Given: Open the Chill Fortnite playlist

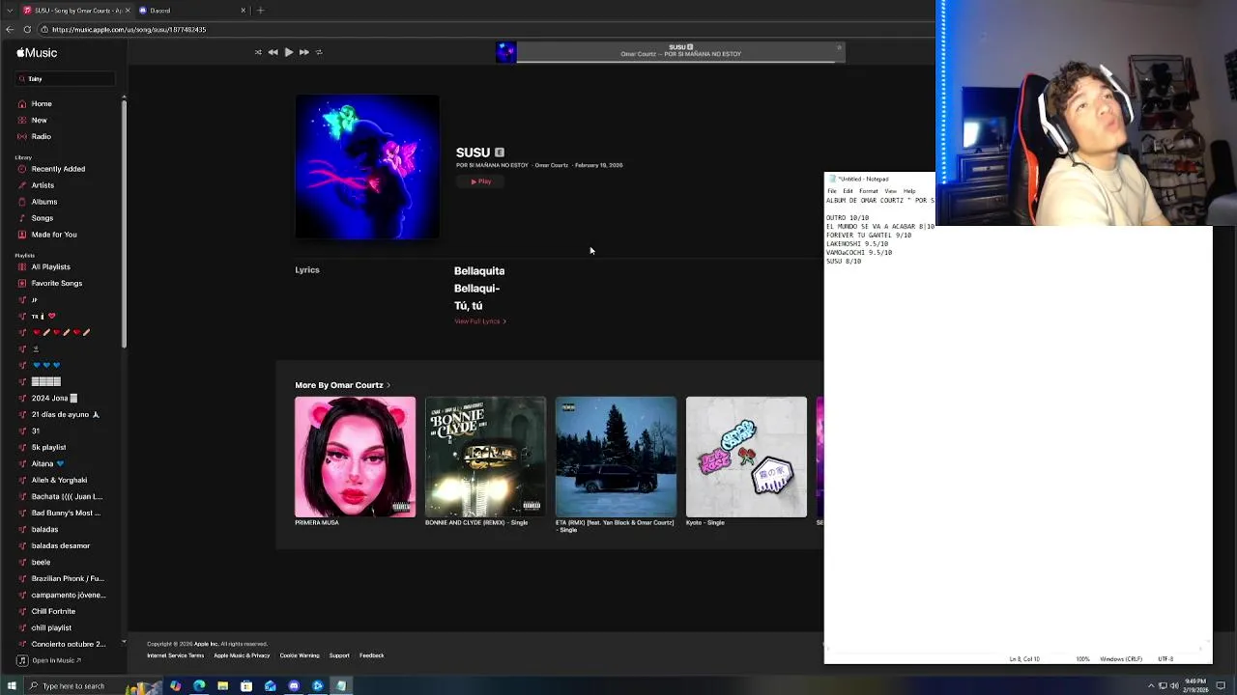Looking at the screenshot, I should click(53, 611).
